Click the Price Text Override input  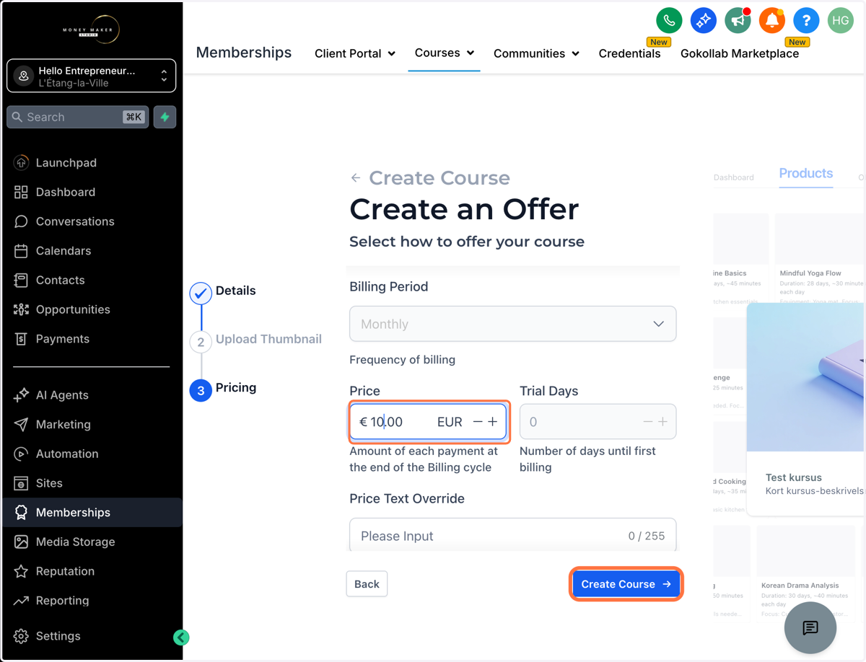512,536
